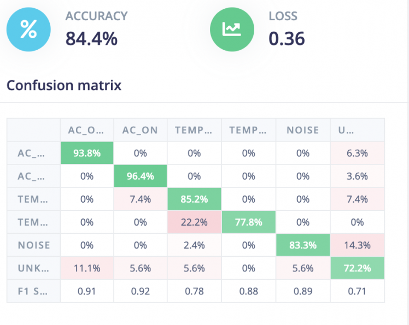Select the 77.8% matrix cell
The width and height of the screenshot is (409, 325).
(x=249, y=222)
